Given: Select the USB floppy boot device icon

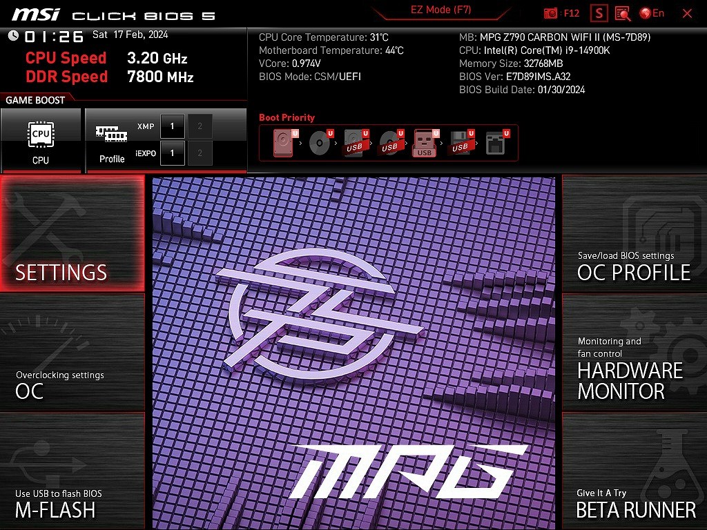Looking at the screenshot, I should (x=461, y=142).
